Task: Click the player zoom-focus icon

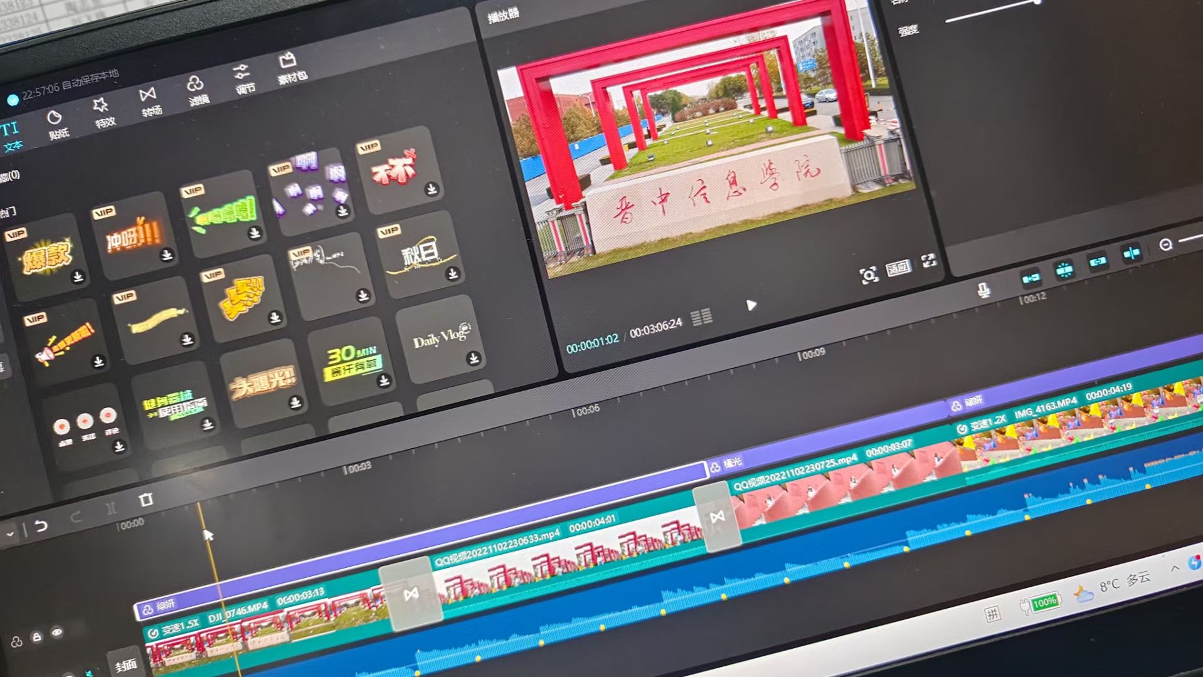Action: (869, 275)
